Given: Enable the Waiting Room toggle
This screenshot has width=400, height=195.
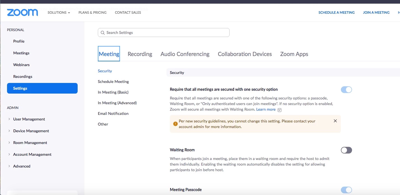Looking at the screenshot, I should point(346,150).
